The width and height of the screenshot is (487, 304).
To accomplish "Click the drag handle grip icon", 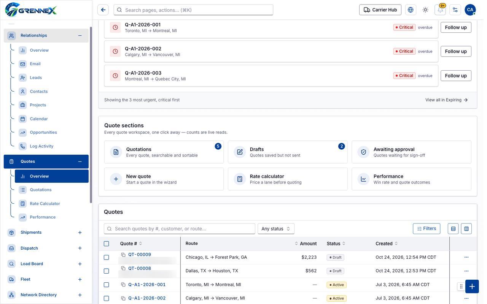I will pyautogui.click(x=461, y=287).
